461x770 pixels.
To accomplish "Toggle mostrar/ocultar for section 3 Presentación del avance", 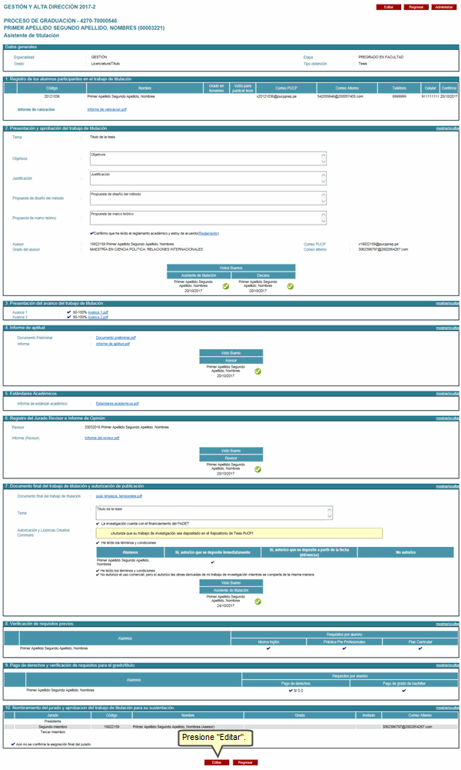I will coord(447,304).
